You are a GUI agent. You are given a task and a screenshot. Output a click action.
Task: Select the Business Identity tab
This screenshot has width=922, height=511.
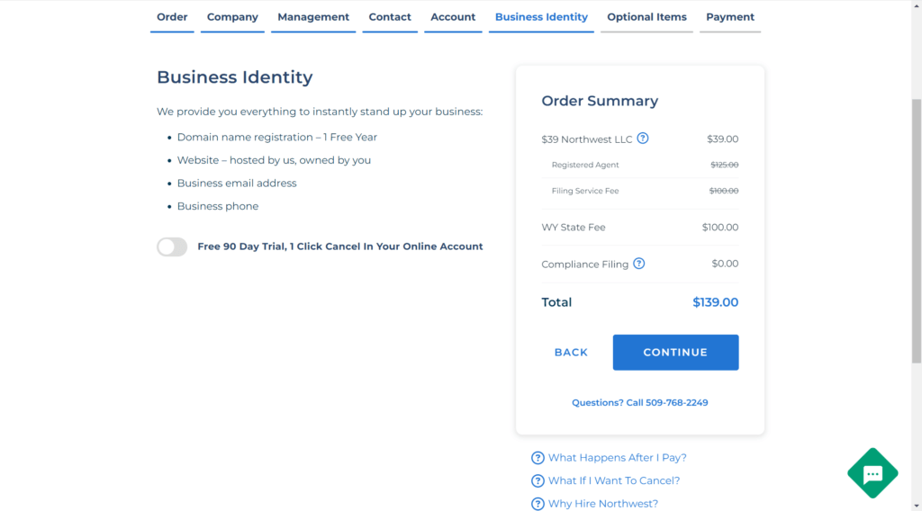[x=541, y=17]
